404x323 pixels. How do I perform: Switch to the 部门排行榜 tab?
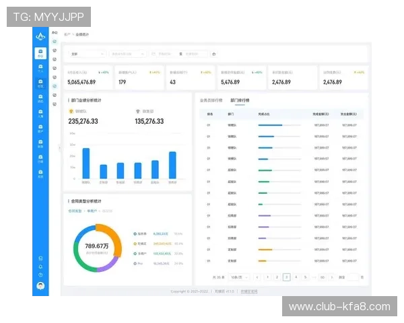coord(240,100)
